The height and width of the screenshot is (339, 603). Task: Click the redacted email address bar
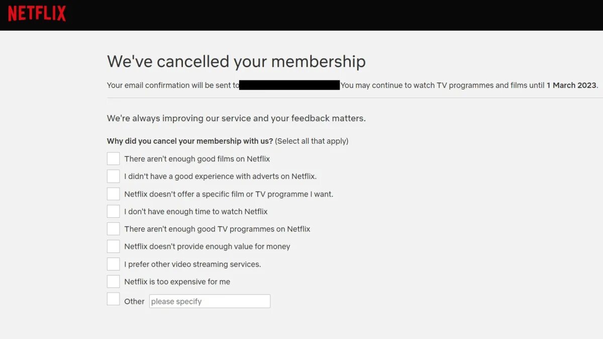[x=289, y=85]
